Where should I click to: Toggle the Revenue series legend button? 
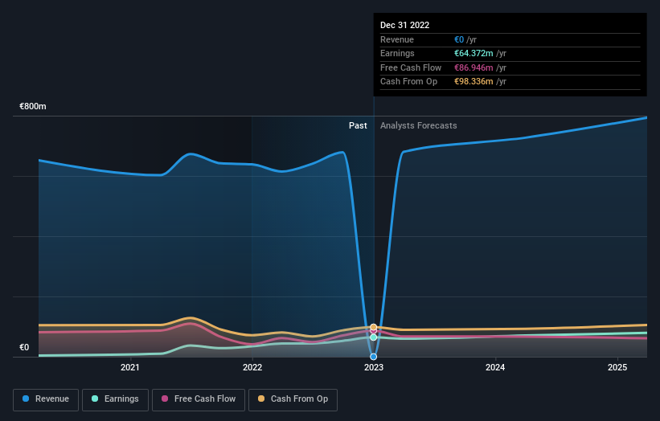(x=46, y=399)
